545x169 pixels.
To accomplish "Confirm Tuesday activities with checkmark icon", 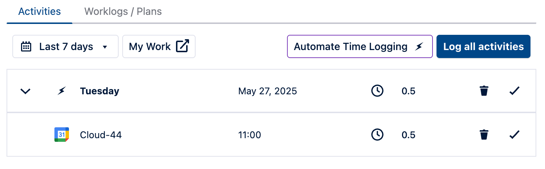I will (x=515, y=91).
